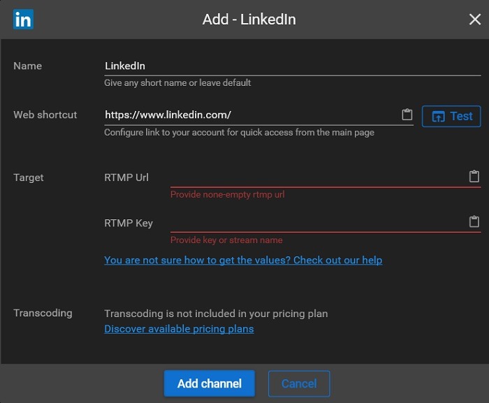Paste clipboard into RTMP Url field

(474, 176)
